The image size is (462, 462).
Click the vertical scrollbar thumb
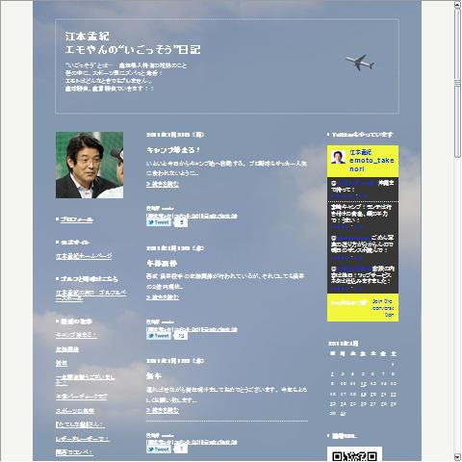click(457, 83)
